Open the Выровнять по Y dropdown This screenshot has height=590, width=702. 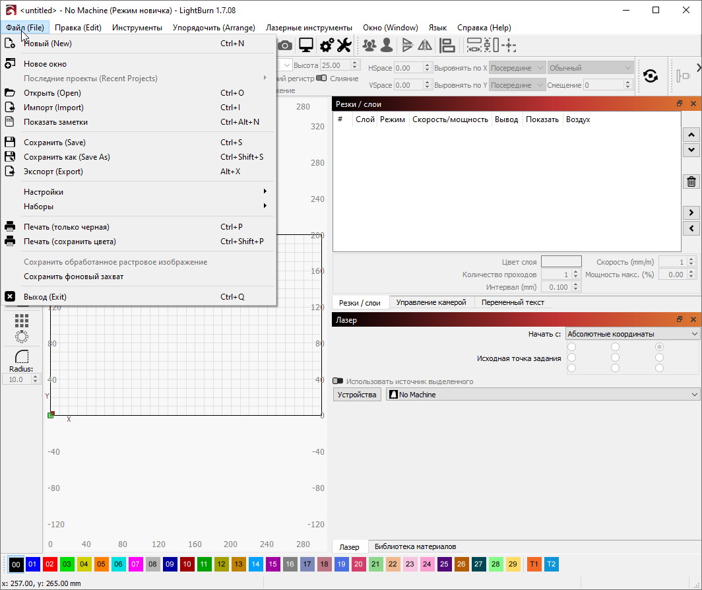point(517,85)
